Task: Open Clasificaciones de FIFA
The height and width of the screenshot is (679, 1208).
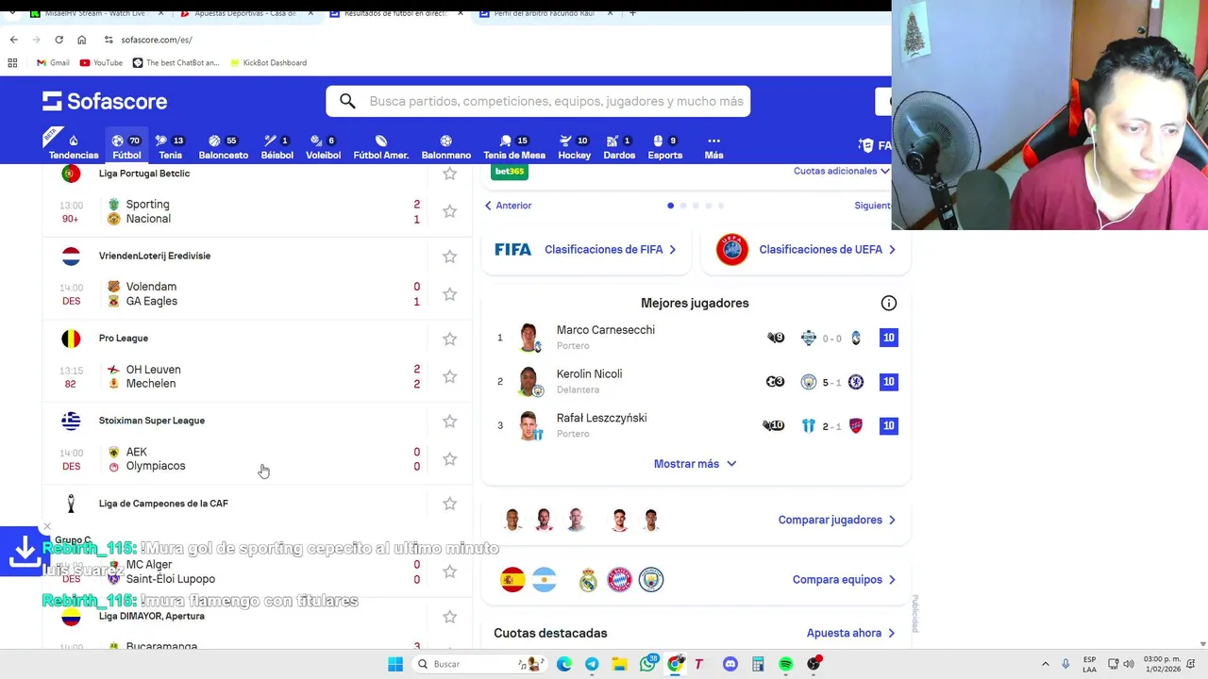Action: (586, 250)
